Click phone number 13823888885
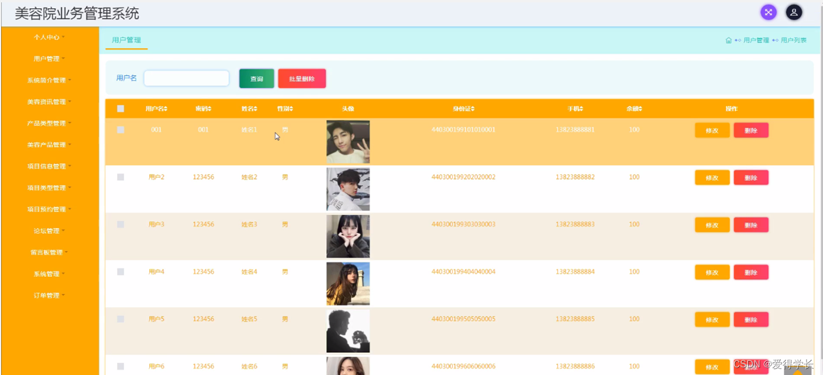The image size is (823, 375). (x=575, y=319)
